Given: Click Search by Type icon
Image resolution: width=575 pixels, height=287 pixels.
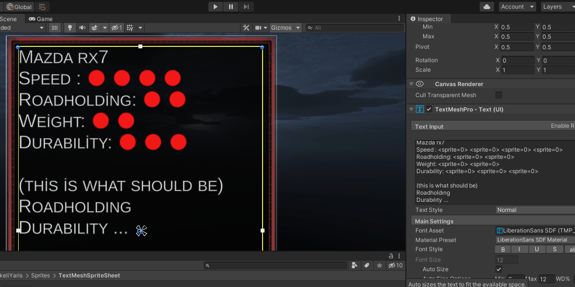Looking at the screenshot, I should pyautogui.click(x=355, y=265).
